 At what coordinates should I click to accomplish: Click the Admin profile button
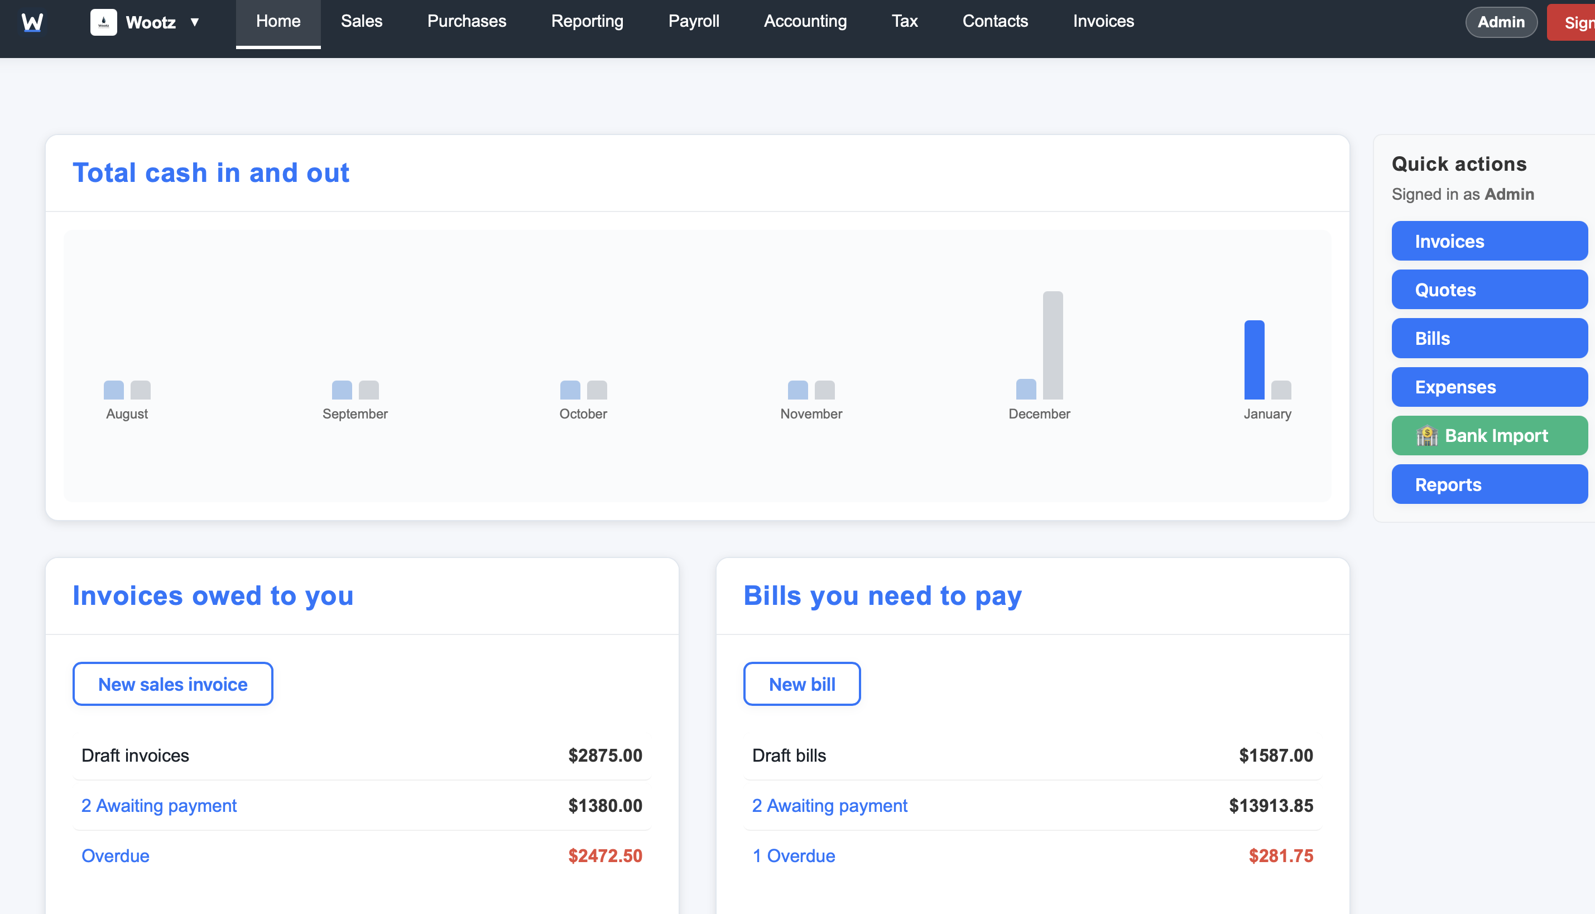(1501, 21)
